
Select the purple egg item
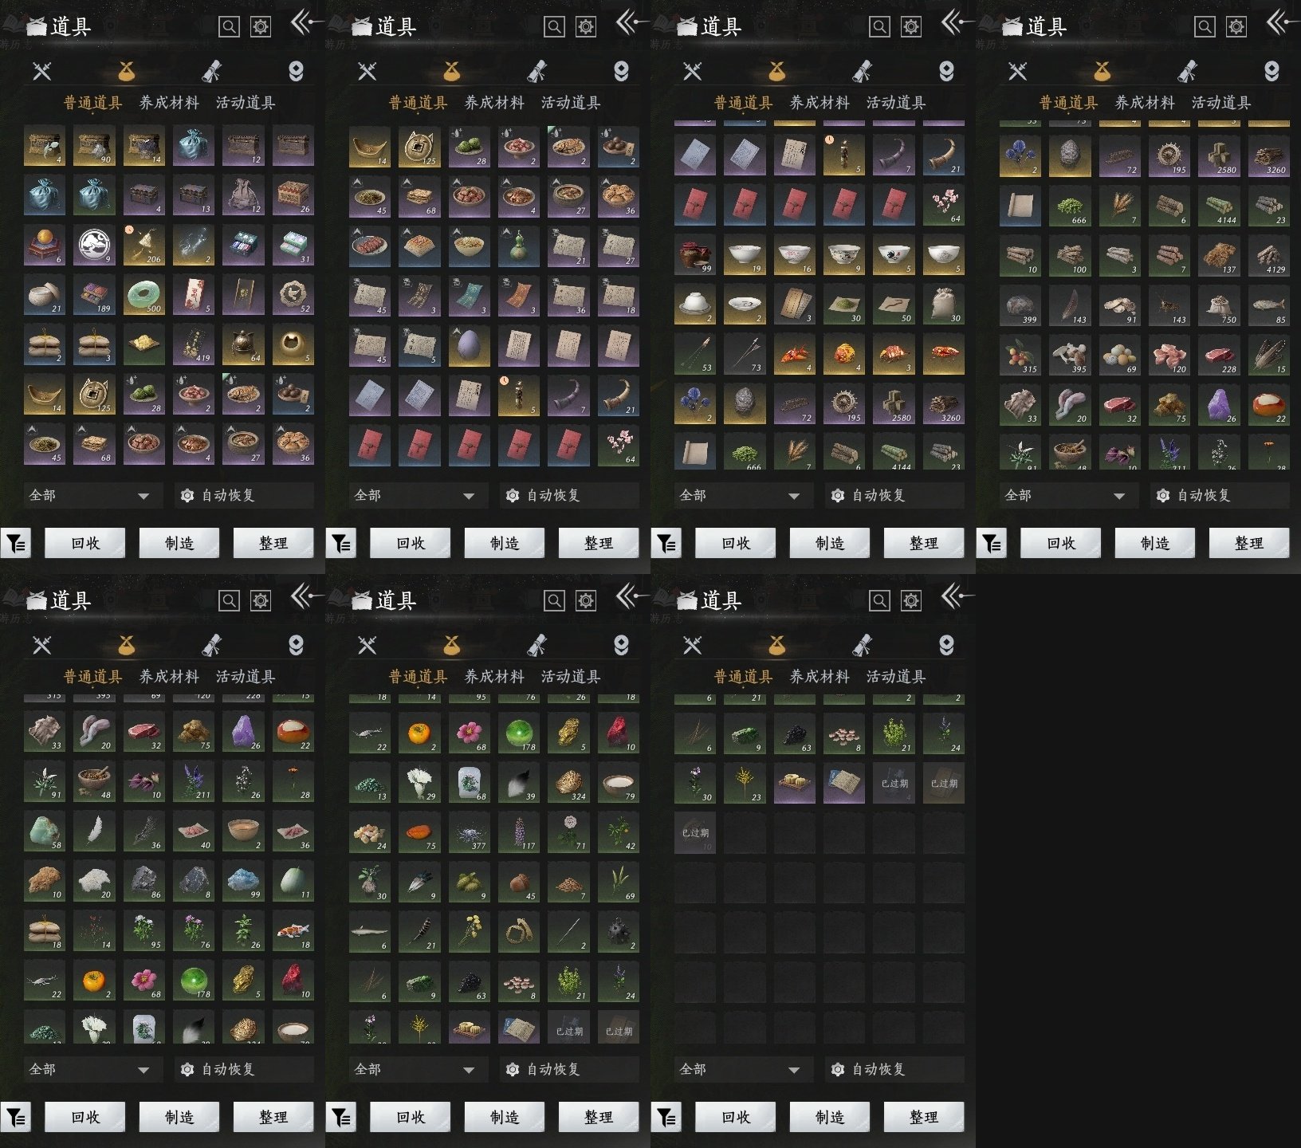470,344
